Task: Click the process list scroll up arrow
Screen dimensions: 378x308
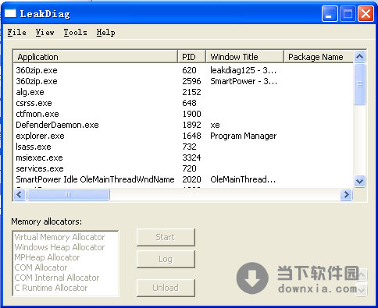Action: coord(360,56)
